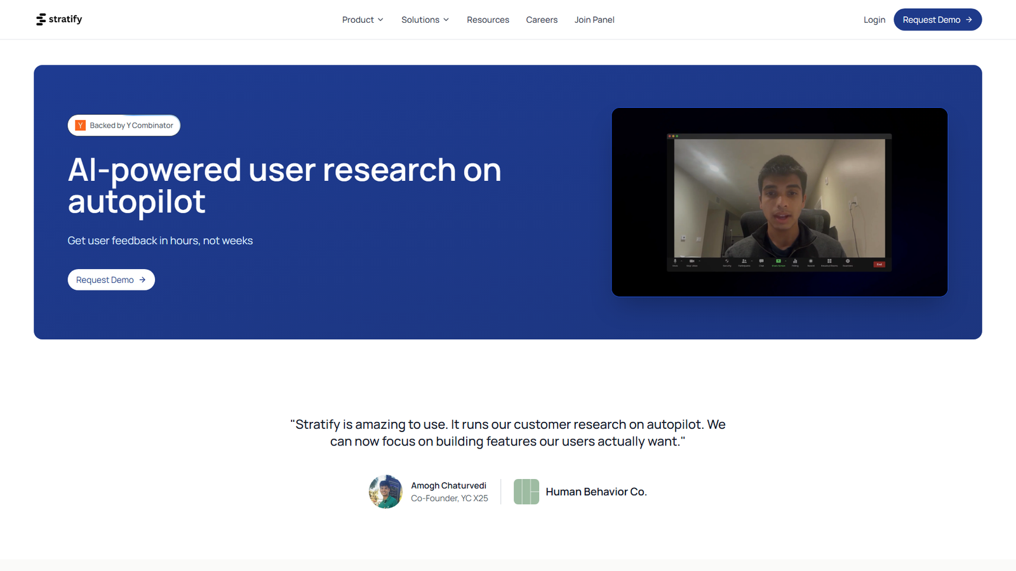Toggle the Mute microphone control
Screen dimensions: 1016x571
click(x=675, y=260)
